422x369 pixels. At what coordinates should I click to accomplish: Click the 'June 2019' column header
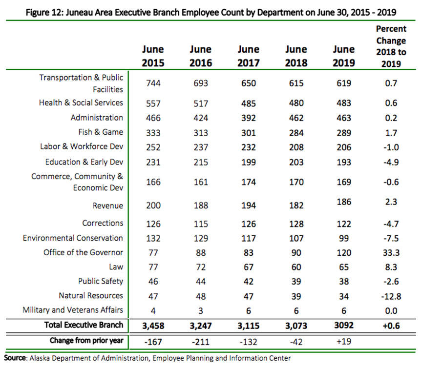coord(343,57)
